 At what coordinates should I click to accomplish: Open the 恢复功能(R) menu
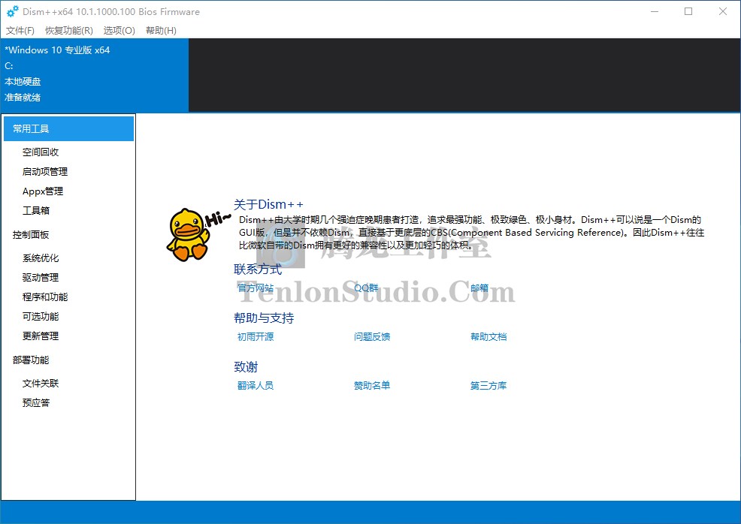point(69,31)
